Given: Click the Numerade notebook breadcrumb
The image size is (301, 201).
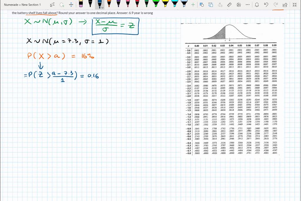Looking at the screenshot, I should pos(11,5).
